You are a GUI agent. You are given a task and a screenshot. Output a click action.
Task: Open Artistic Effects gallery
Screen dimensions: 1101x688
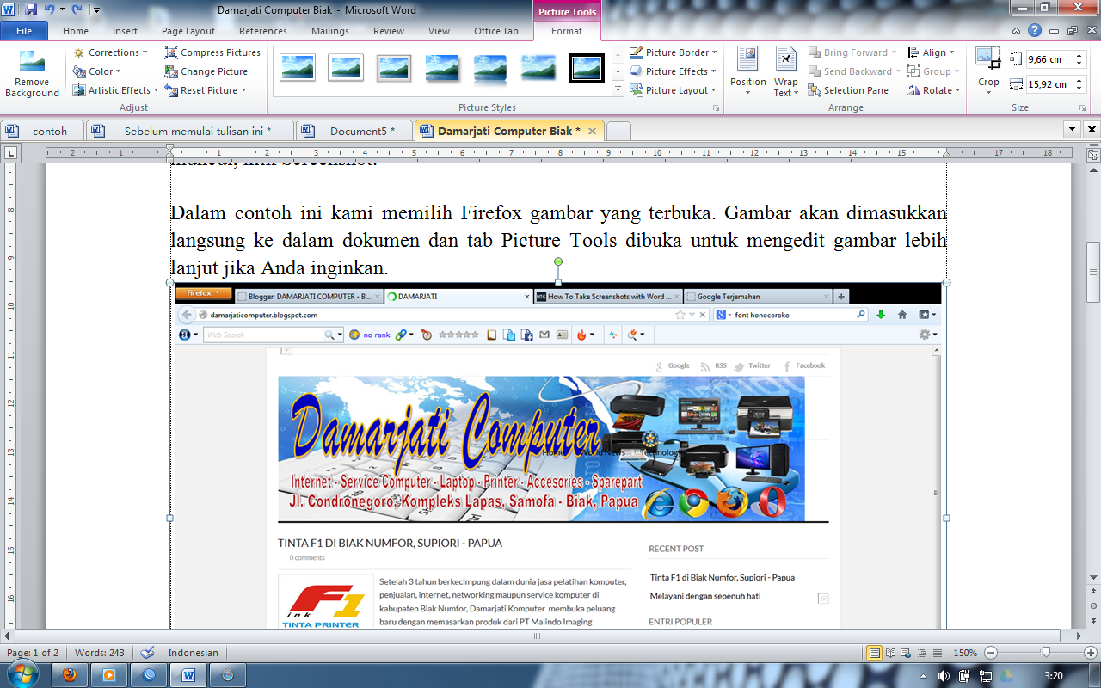click(x=116, y=90)
